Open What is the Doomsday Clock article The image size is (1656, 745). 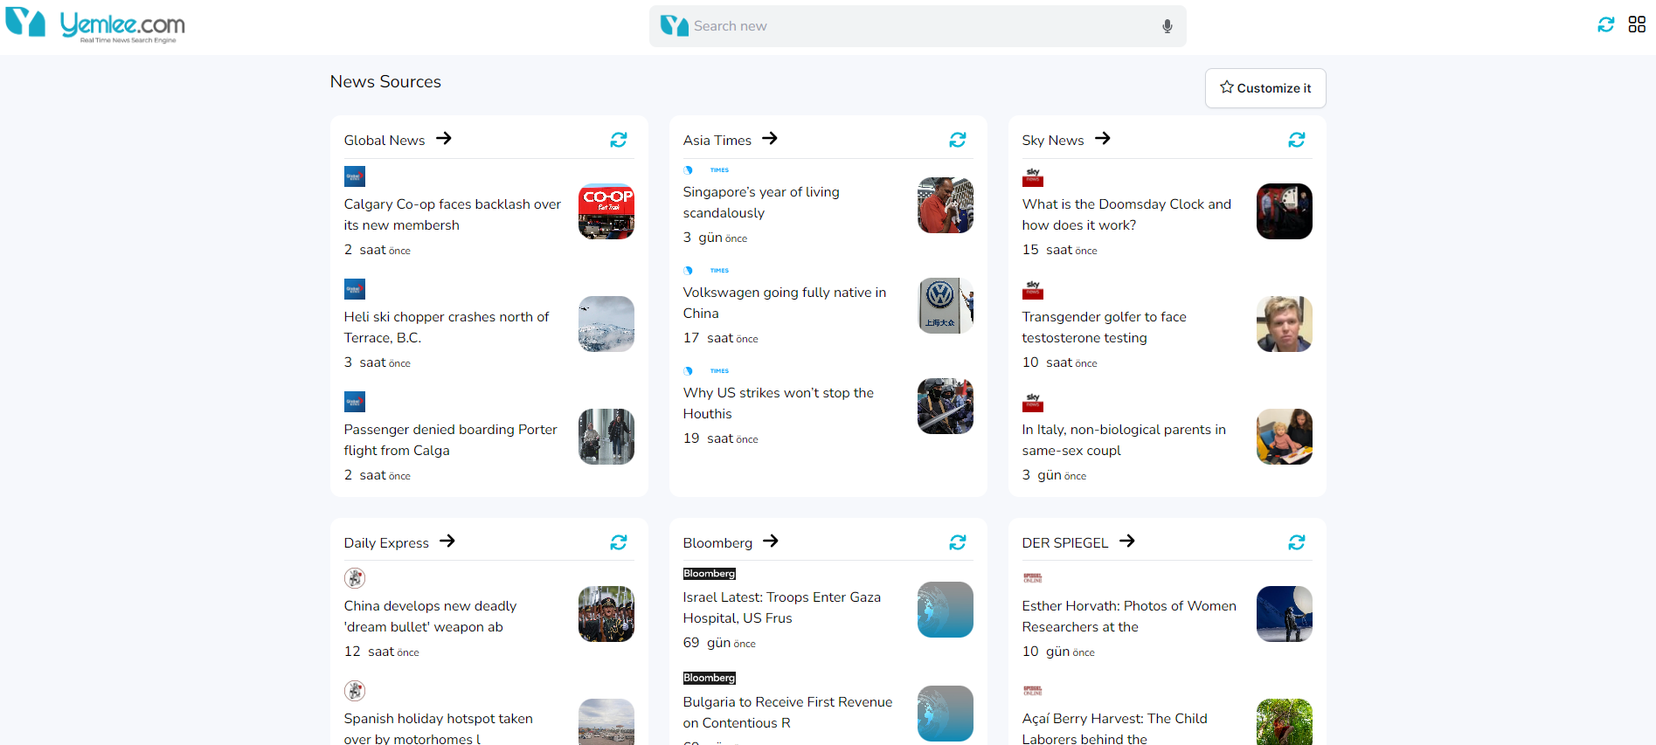tap(1126, 215)
